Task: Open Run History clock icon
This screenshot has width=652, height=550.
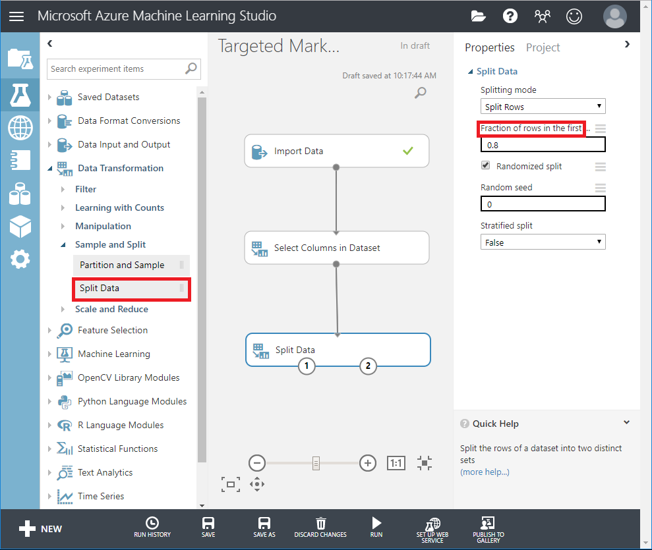Action: (152, 523)
